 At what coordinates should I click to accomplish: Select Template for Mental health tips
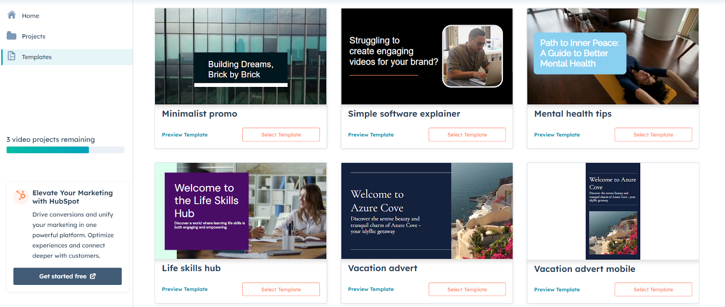click(x=653, y=134)
